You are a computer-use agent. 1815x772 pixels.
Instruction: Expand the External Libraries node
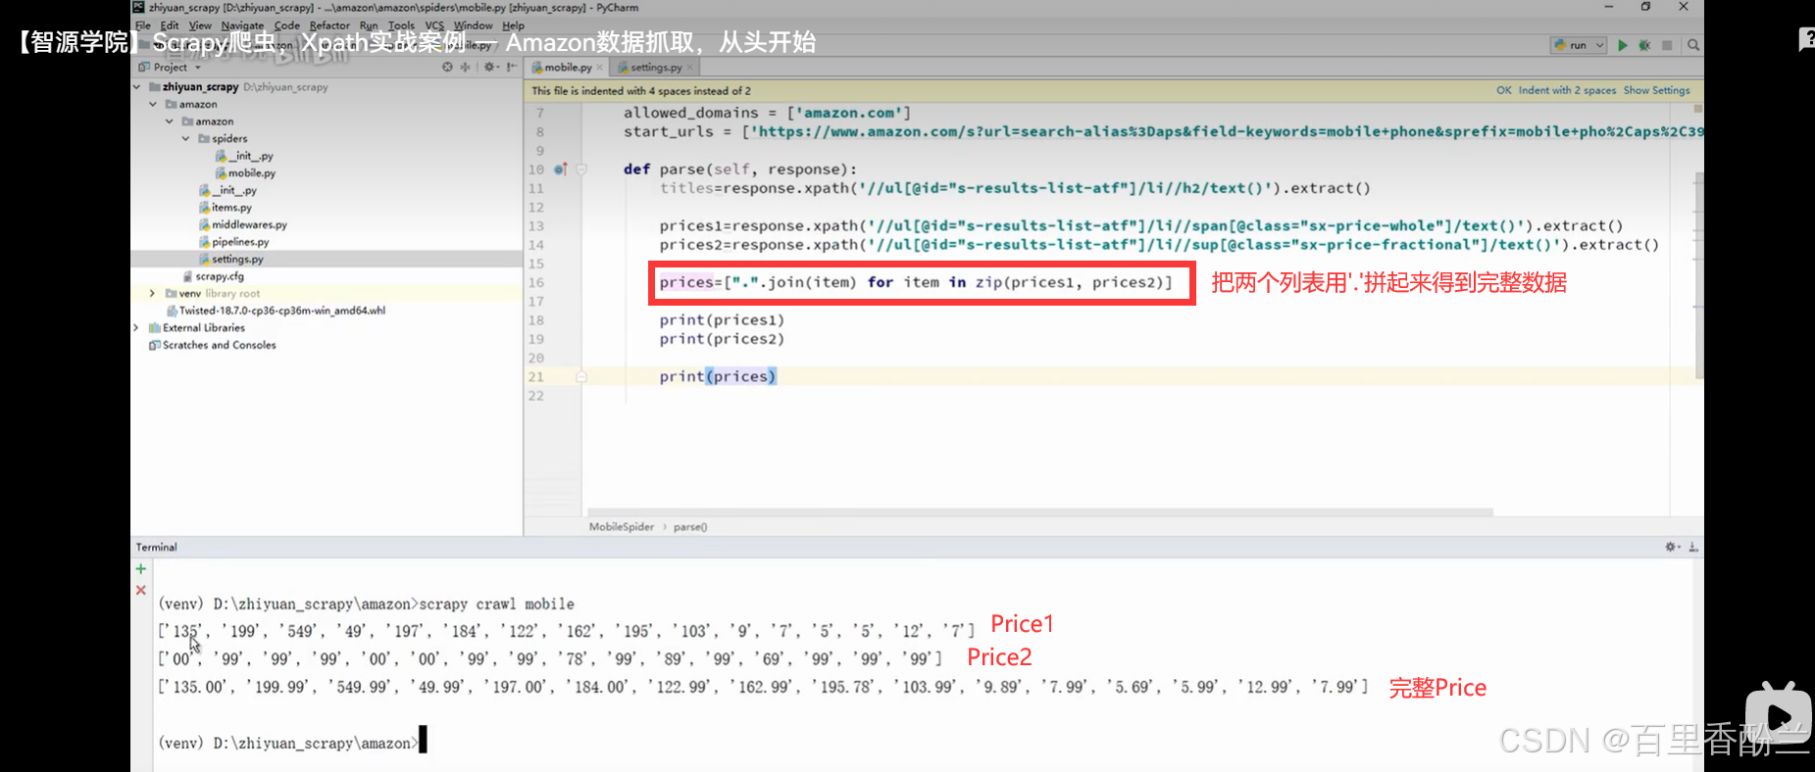pos(136,328)
